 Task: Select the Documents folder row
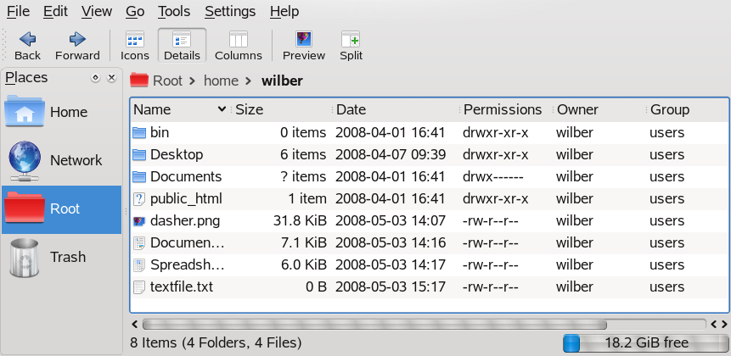[x=185, y=177]
